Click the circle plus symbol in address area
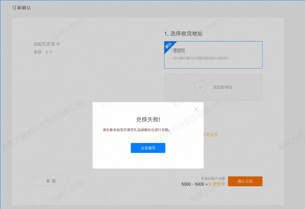The height and width of the screenshot is (209, 305). coord(200,87)
